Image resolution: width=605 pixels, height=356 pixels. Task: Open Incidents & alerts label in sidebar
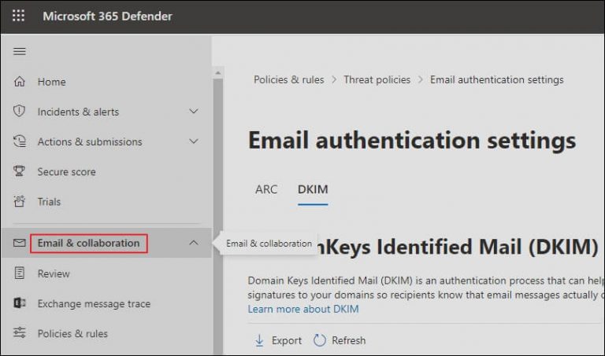(78, 112)
